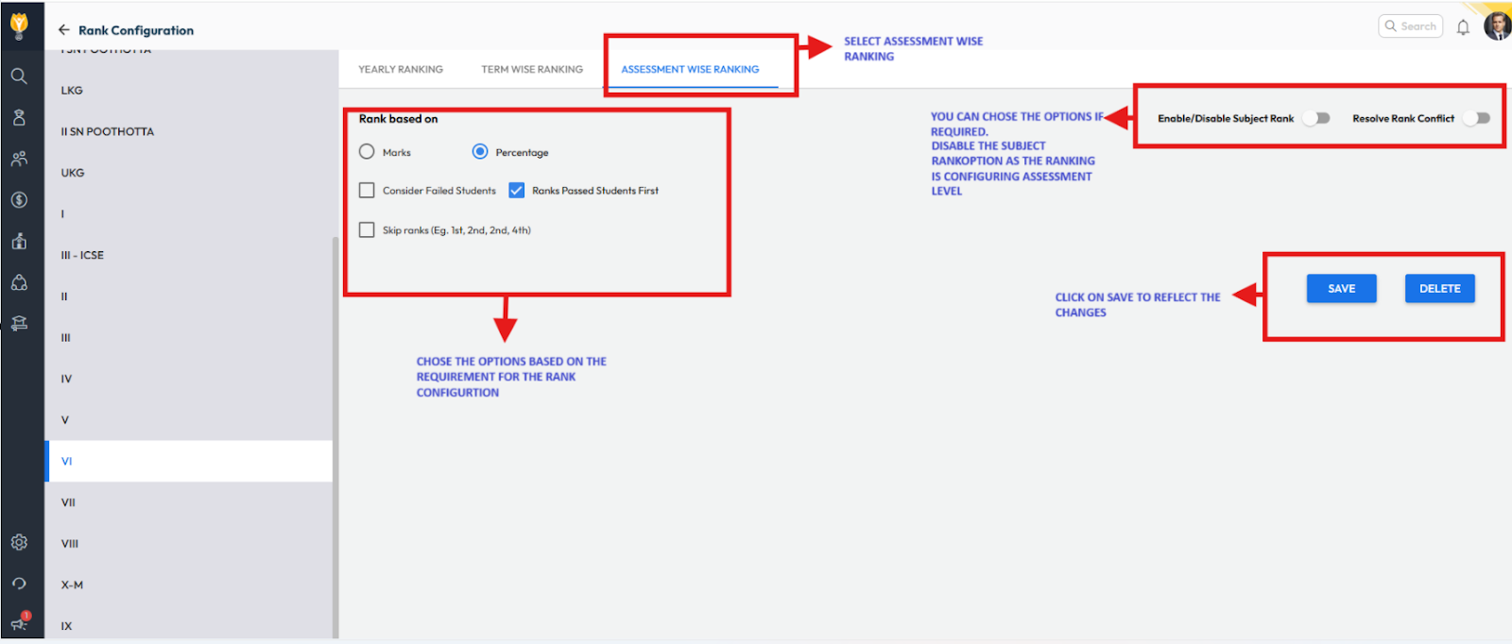Click the back arrow beside Rank Configuration
The image size is (1512, 644).
click(x=64, y=30)
